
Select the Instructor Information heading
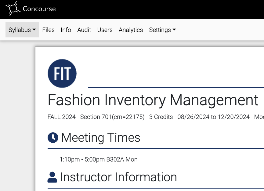[x=118, y=177]
